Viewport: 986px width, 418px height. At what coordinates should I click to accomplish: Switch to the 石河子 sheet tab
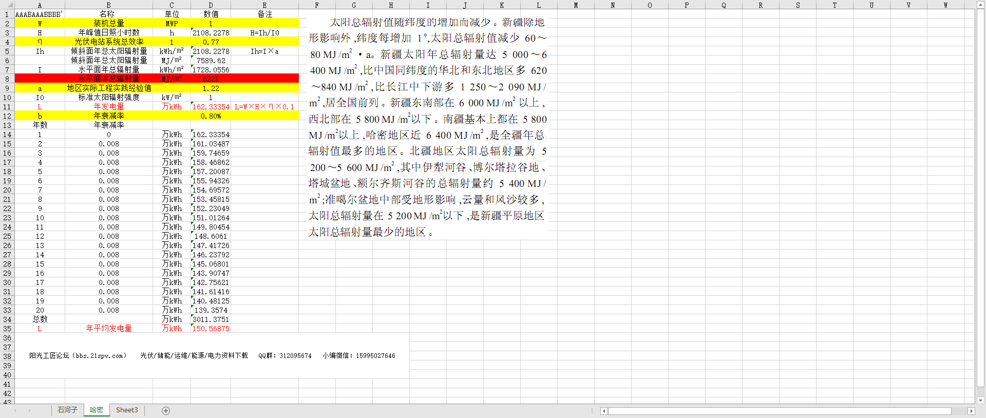(67, 410)
